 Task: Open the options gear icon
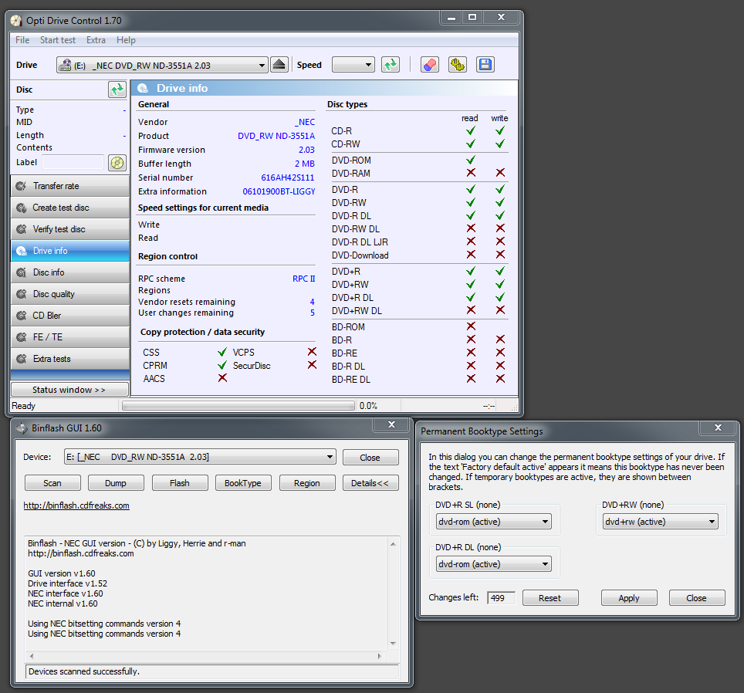point(458,65)
